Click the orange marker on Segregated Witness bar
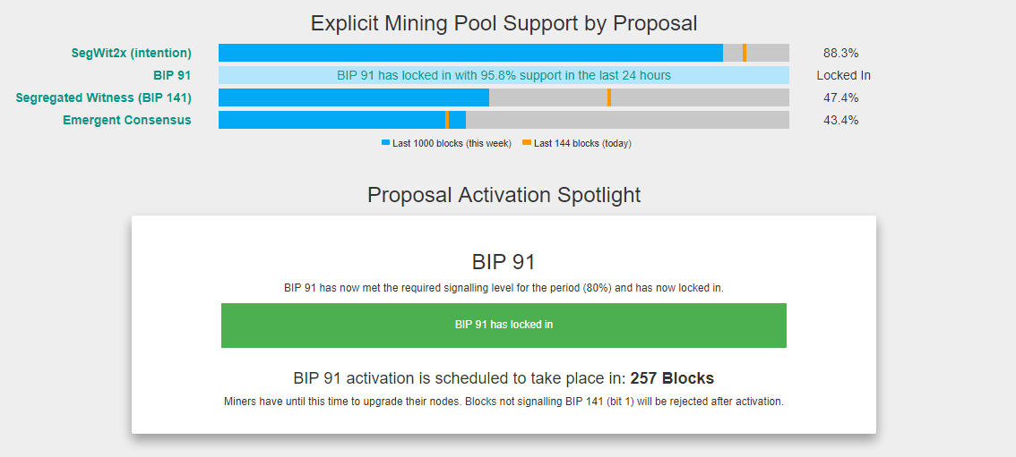Image resolution: width=1016 pixels, height=457 pixels. coord(609,97)
